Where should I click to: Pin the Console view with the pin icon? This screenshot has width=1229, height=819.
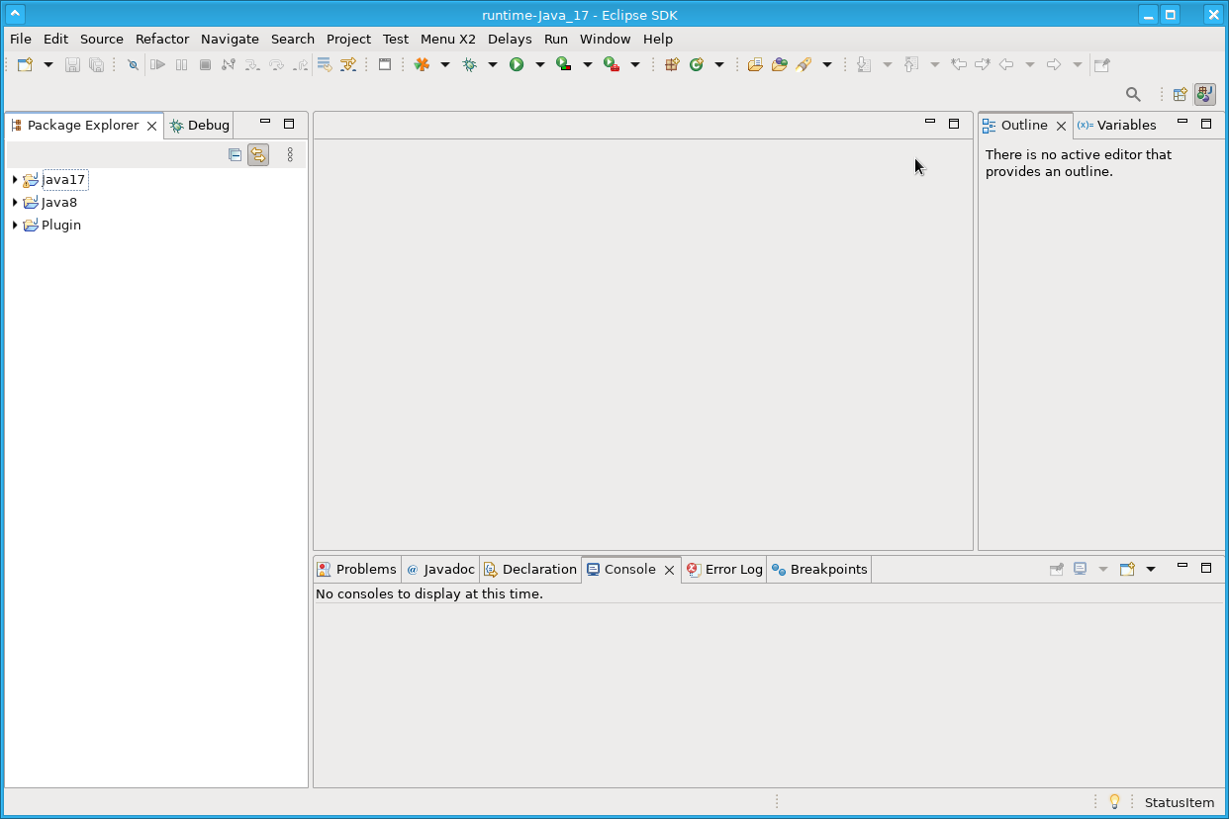coord(1057,569)
